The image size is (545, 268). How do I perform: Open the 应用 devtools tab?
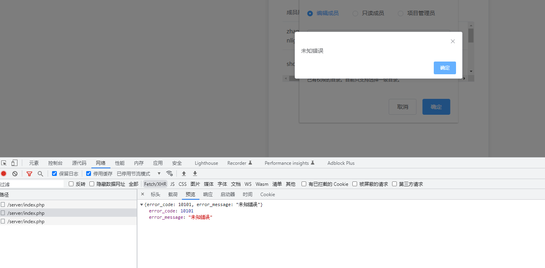pos(158,163)
